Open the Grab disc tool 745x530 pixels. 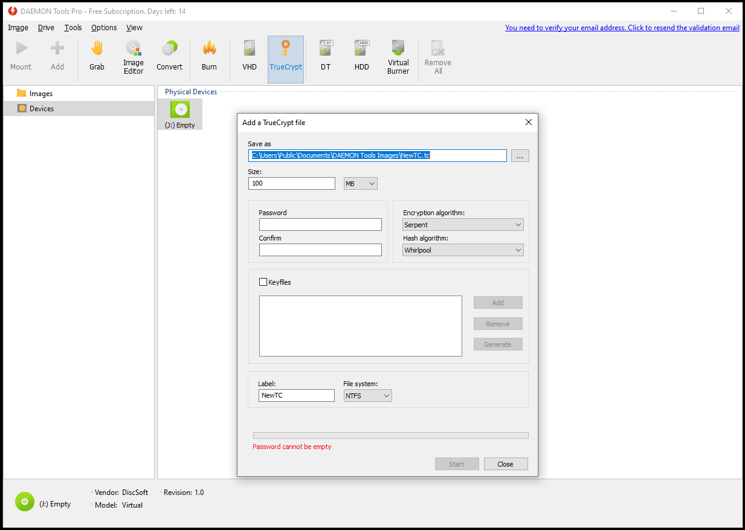pos(97,56)
